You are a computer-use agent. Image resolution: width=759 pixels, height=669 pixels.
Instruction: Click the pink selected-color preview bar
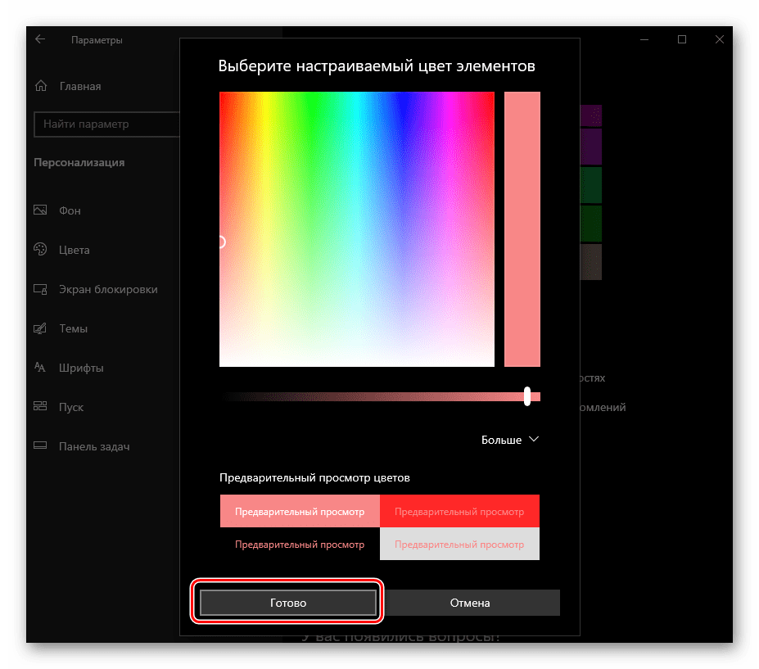pyautogui.click(x=522, y=229)
